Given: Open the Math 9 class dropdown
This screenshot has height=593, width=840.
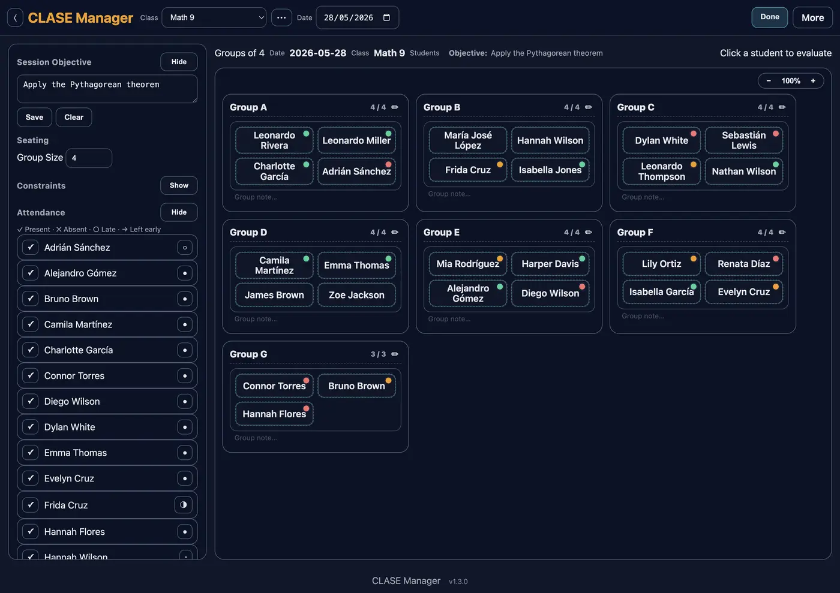Looking at the screenshot, I should pyautogui.click(x=214, y=17).
